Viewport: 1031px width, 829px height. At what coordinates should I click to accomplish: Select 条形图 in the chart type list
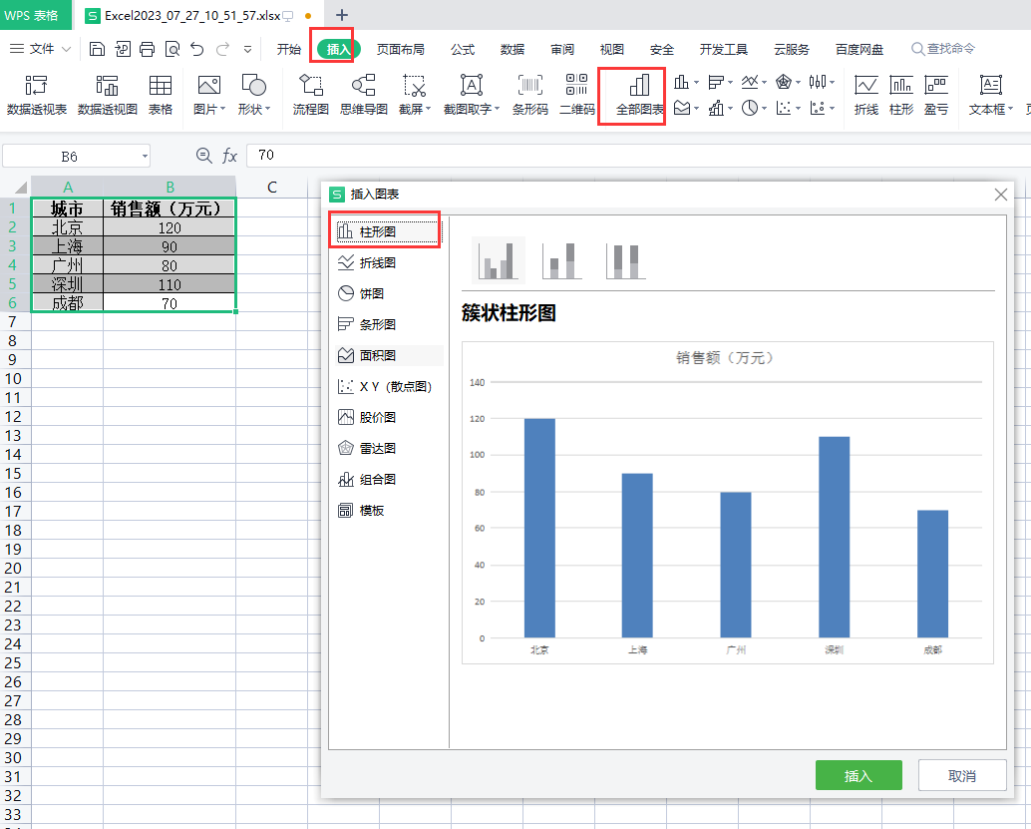coord(387,324)
